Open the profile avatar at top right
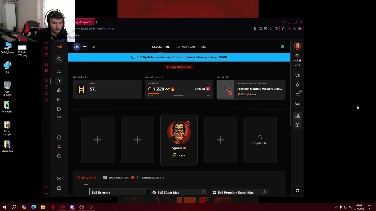Screen dimensions: 376x211 [x=297, y=46]
